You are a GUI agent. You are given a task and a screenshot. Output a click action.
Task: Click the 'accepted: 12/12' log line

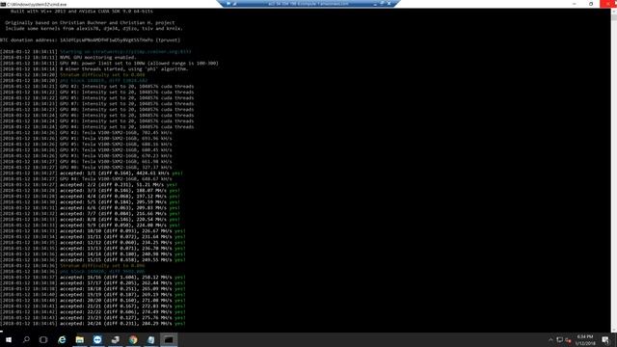click(93, 242)
